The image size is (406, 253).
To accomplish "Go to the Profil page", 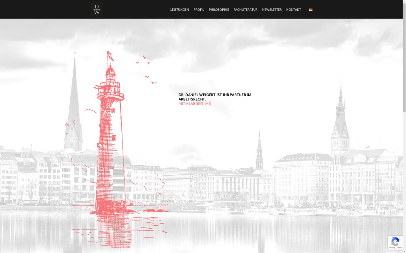I will pyautogui.click(x=199, y=10).
